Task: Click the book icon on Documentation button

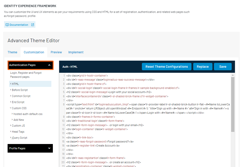Action: pyautogui.click(x=8, y=25)
